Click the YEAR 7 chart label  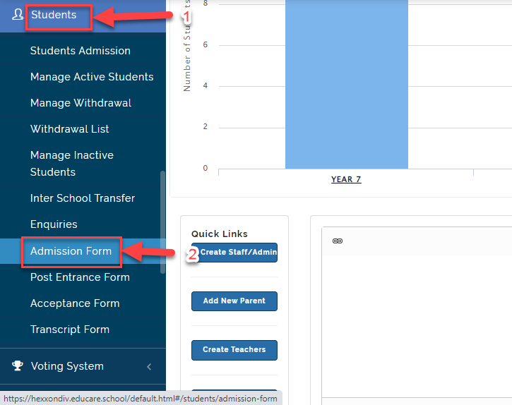point(346,179)
